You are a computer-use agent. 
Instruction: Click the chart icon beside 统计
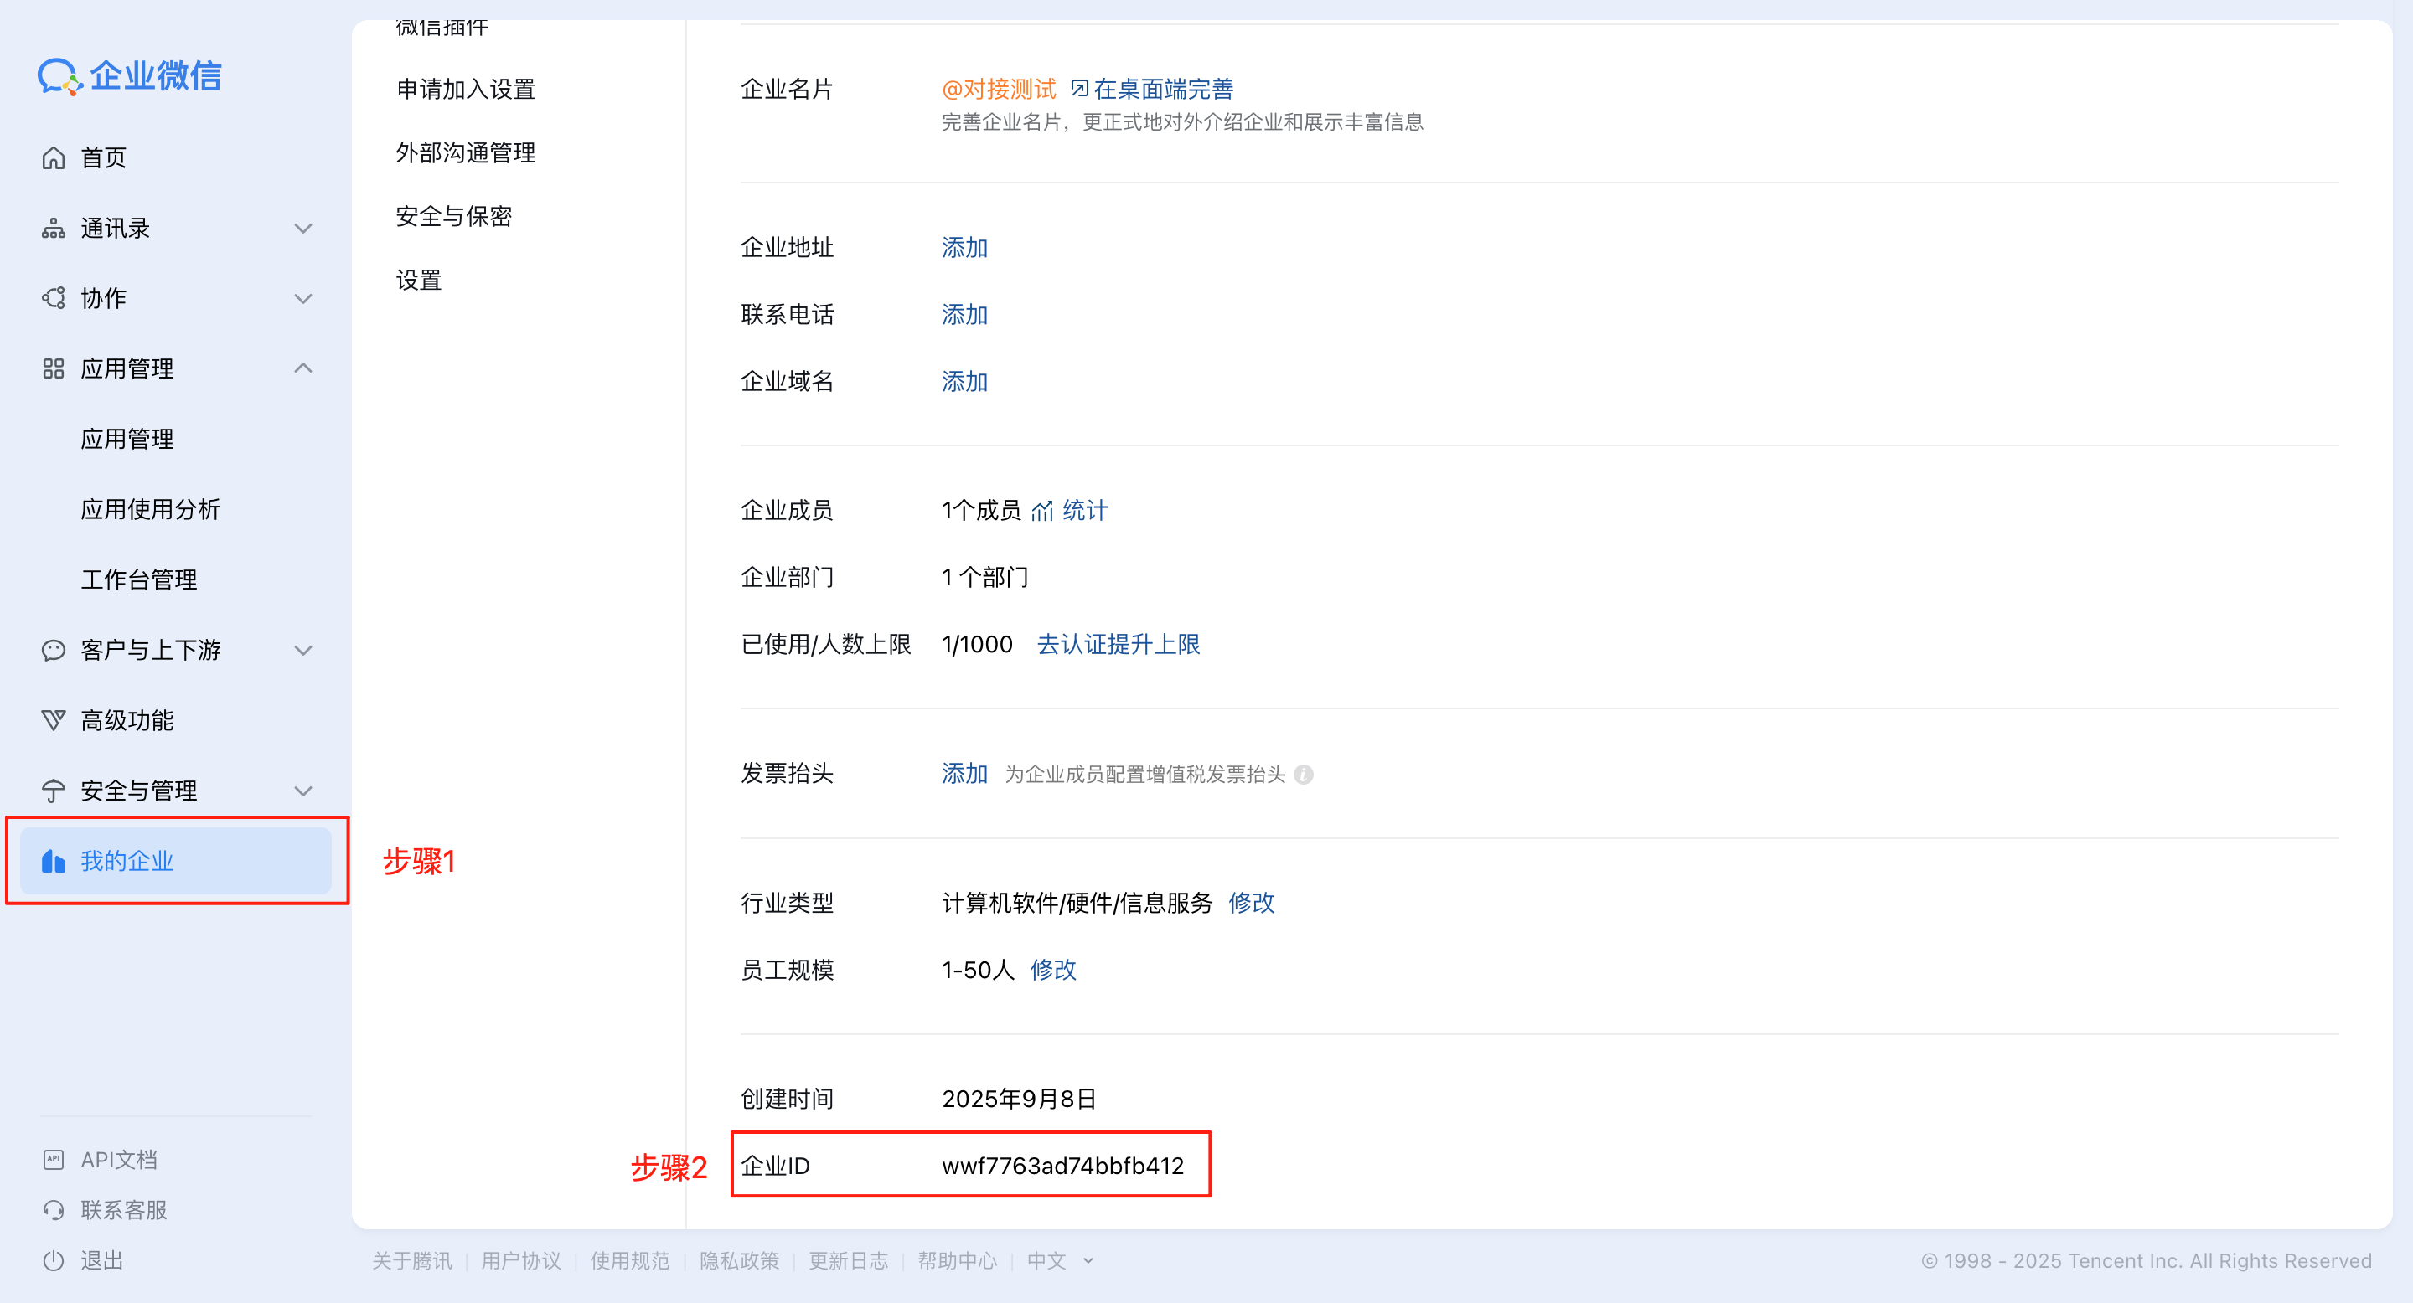click(1041, 511)
